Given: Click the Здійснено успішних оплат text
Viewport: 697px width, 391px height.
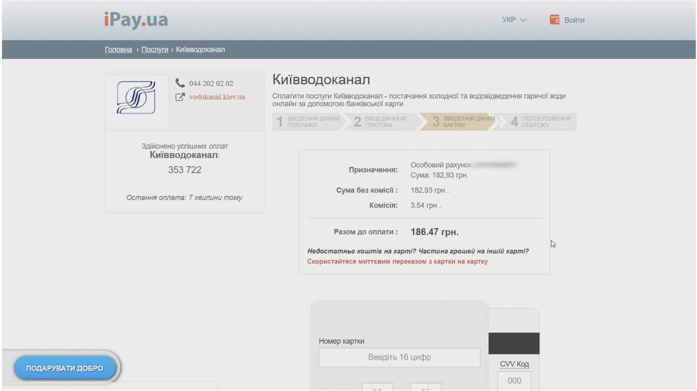Looking at the screenshot, I should (x=184, y=146).
